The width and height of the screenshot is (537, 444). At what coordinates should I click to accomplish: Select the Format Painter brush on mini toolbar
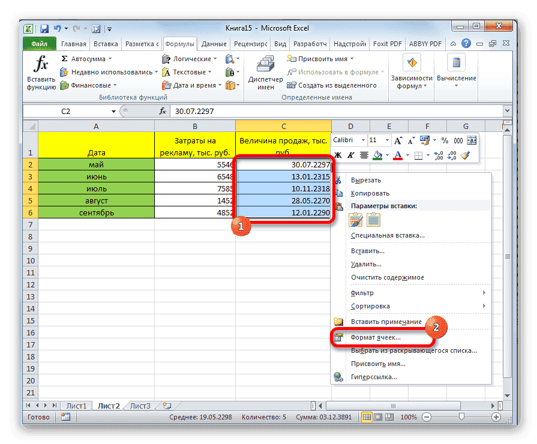click(x=467, y=155)
